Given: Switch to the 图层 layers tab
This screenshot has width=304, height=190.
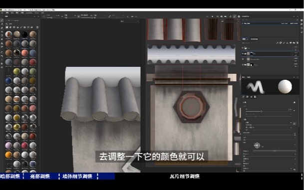Looking at the screenshot, I should pyautogui.click(x=245, y=39).
